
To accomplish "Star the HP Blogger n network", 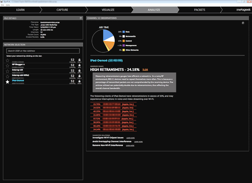I will (7, 66).
